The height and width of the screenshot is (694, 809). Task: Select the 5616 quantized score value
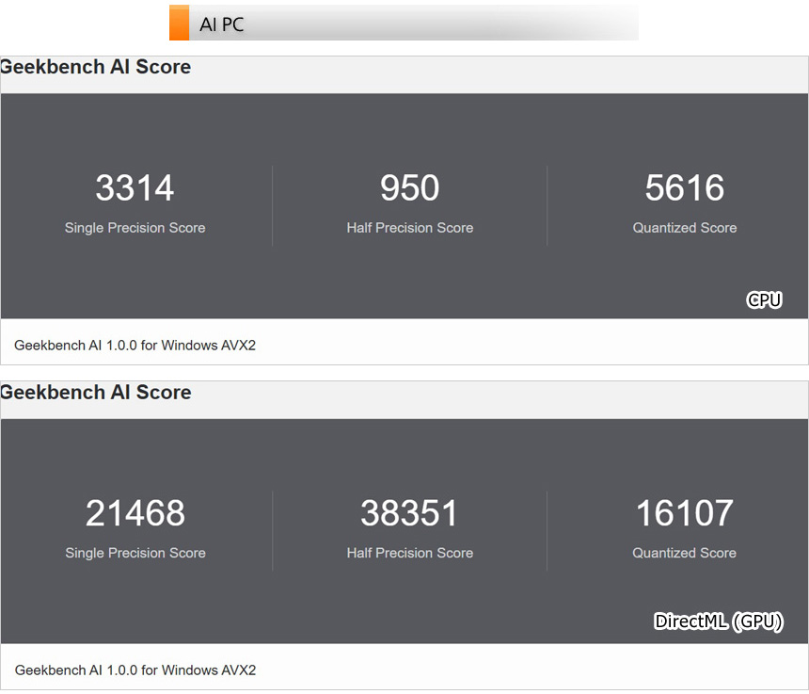click(684, 188)
